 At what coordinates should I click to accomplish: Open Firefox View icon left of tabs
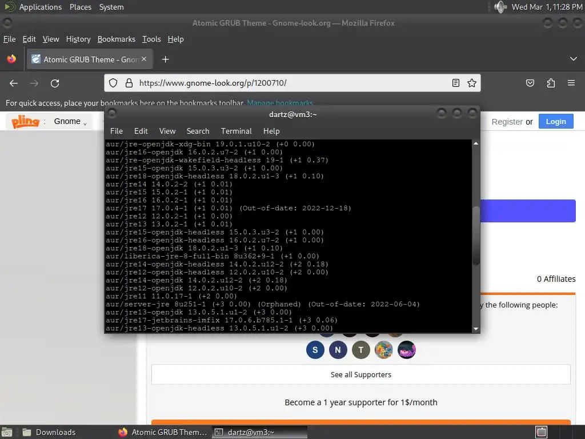(x=11, y=59)
